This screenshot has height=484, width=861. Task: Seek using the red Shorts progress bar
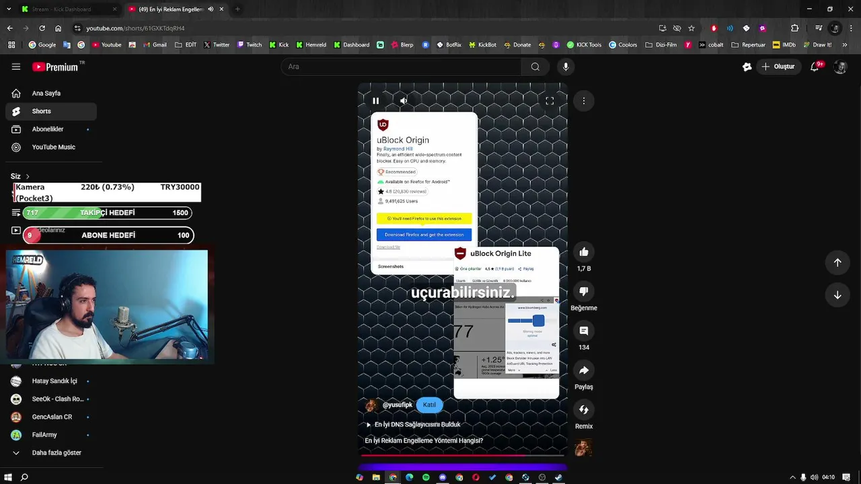(463, 456)
